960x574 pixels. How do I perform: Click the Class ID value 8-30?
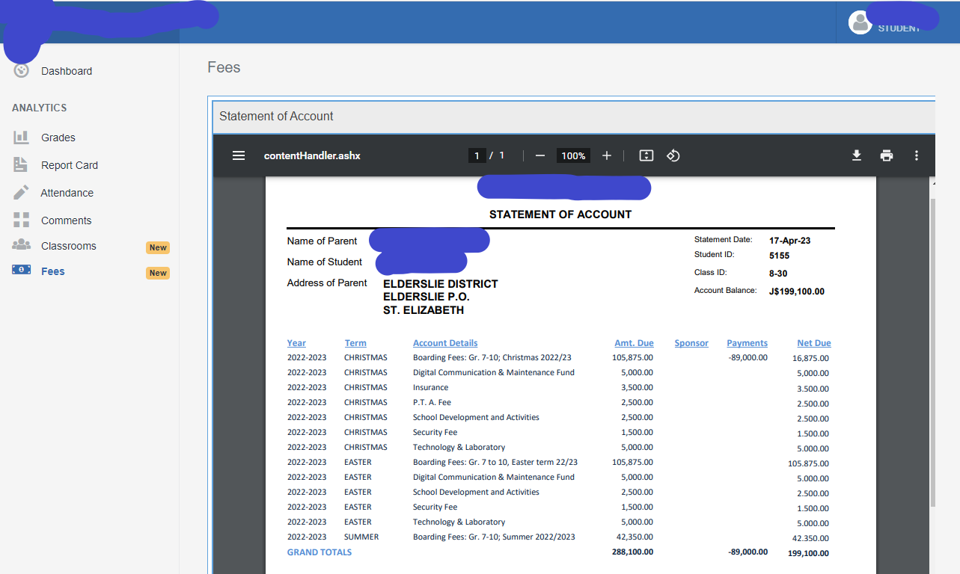coord(778,274)
